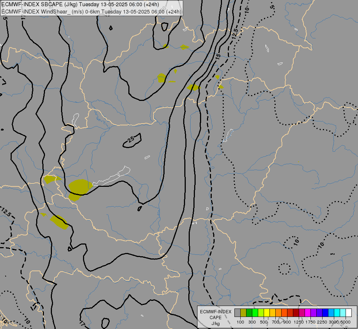
Task: Click the 3000 value in the legend
Action: [x=334, y=322]
